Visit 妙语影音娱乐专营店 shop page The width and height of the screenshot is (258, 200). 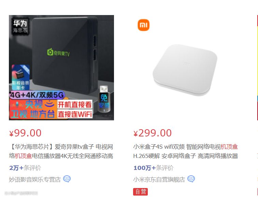35,179
